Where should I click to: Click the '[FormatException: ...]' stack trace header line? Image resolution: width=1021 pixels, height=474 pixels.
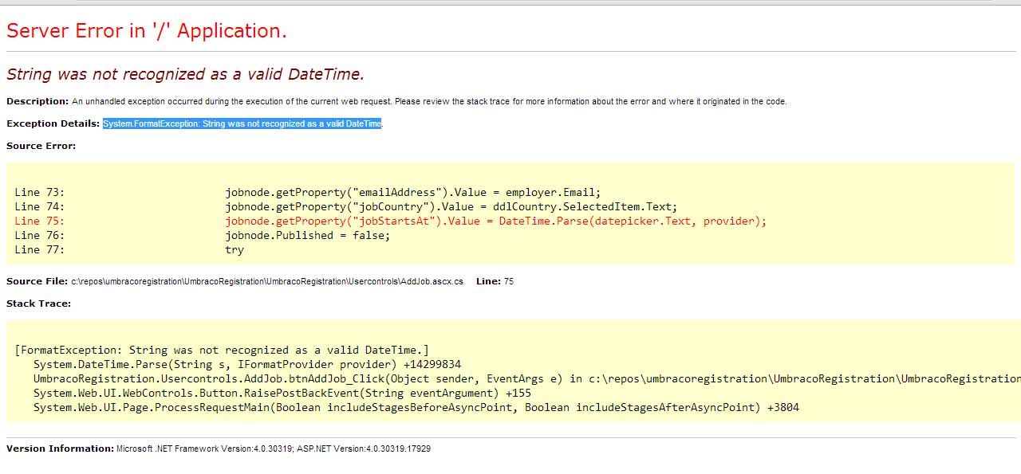coord(222,350)
